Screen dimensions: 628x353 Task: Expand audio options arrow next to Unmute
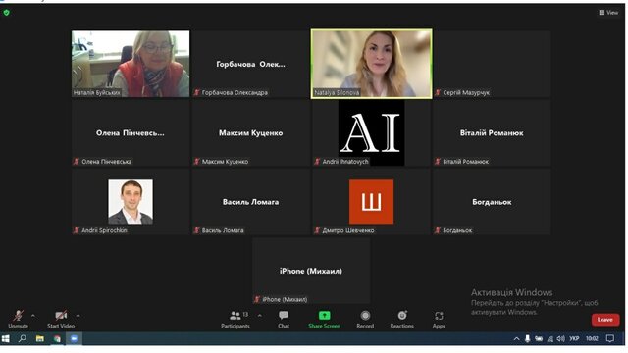[x=33, y=316]
